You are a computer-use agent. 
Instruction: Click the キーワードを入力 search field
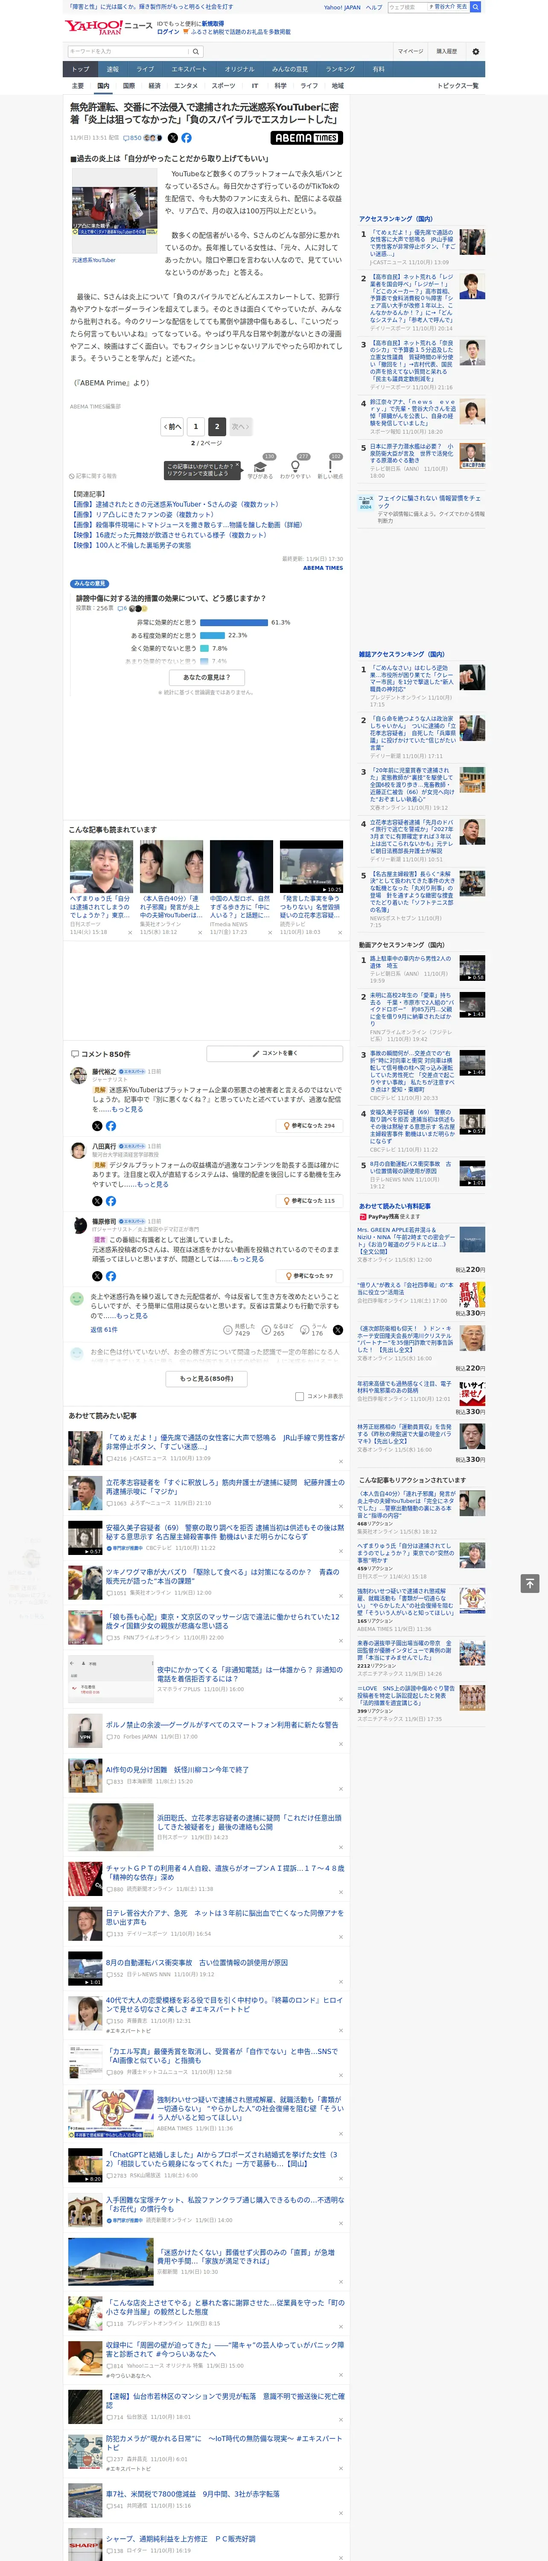click(x=128, y=52)
